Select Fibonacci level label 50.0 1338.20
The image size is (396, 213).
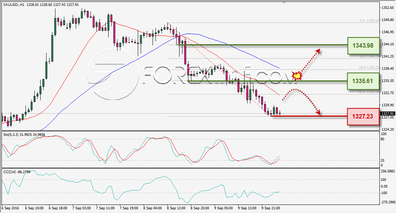(x=369, y=68)
